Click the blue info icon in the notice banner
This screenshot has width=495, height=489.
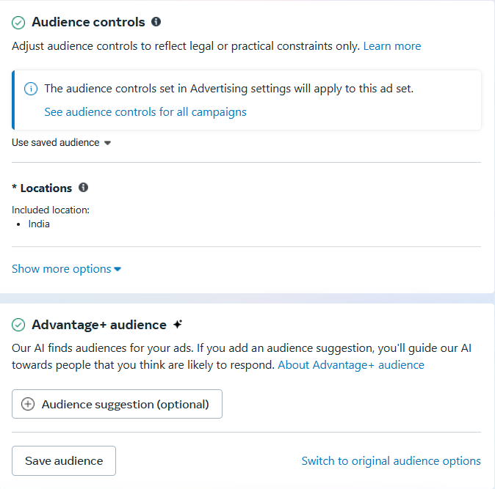(x=30, y=89)
